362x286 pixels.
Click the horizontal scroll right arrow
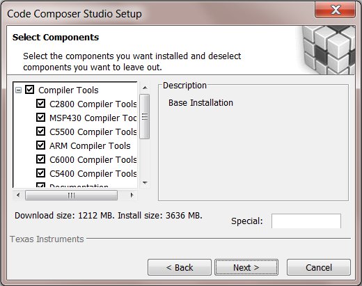click(x=132, y=195)
